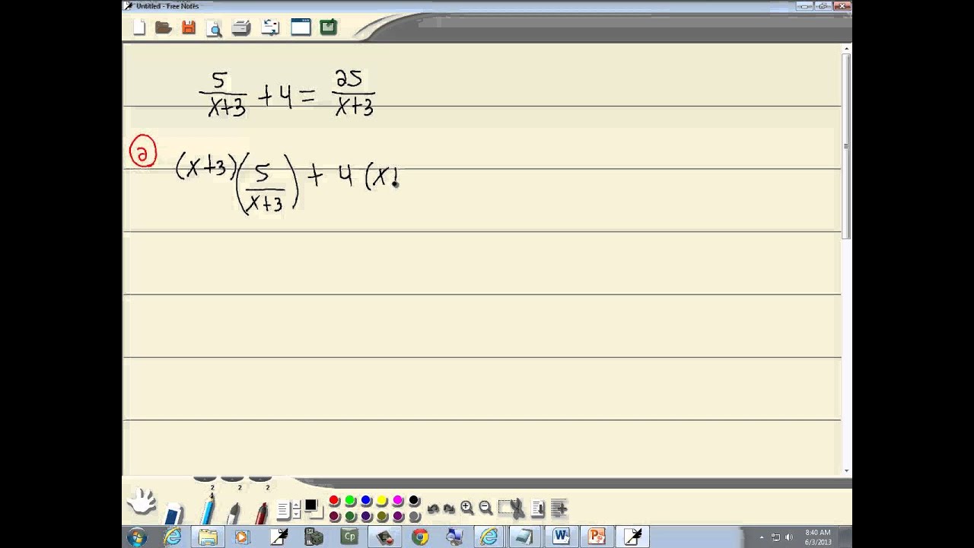
Task: Select the gray brush pen tool
Action: pyautogui.click(x=234, y=512)
